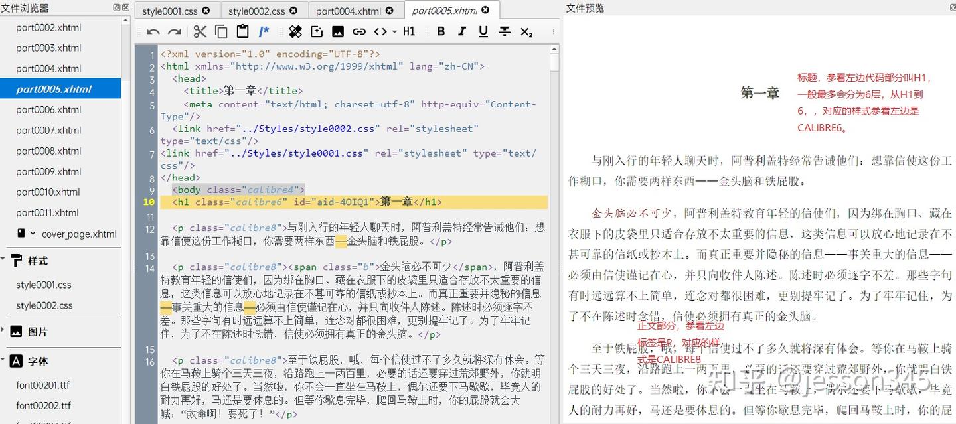Select the Cut (scissors) tool
The image size is (956, 424).
[199, 31]
